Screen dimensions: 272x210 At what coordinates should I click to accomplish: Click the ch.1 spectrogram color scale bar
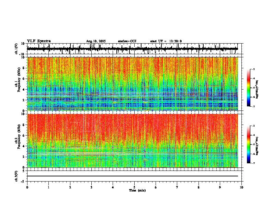[x=249, y=88]
